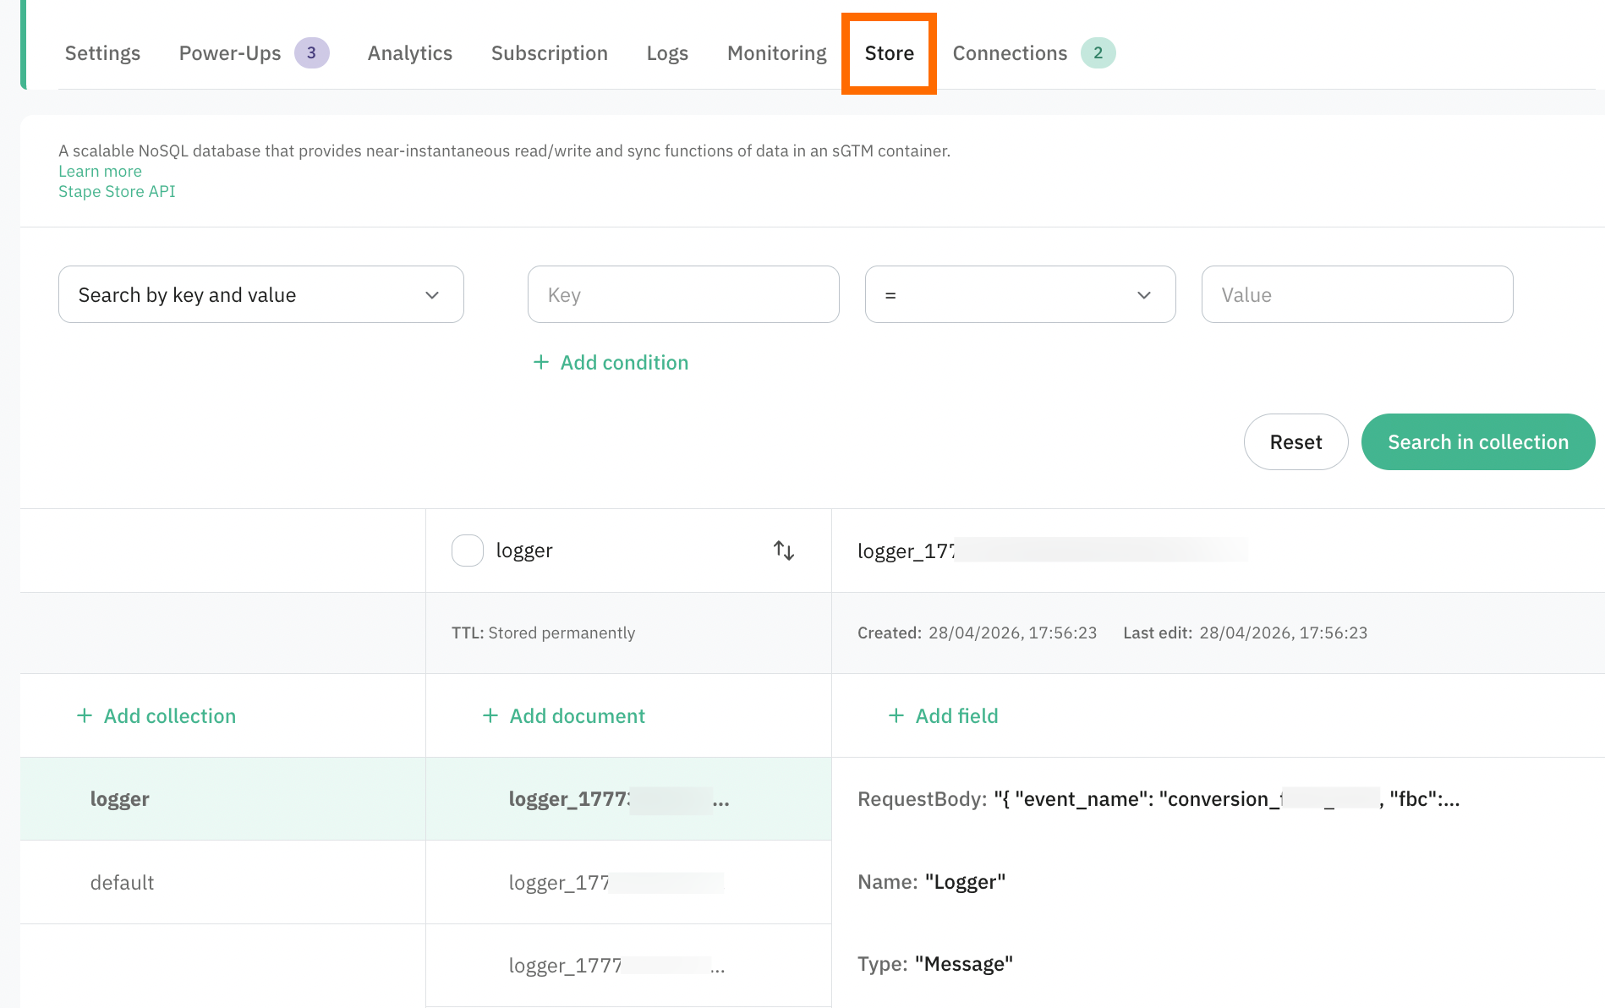The width and height of the screenshot is (1605, 1008).
Task: Focus the Value input field
Action: (1357, 294)
